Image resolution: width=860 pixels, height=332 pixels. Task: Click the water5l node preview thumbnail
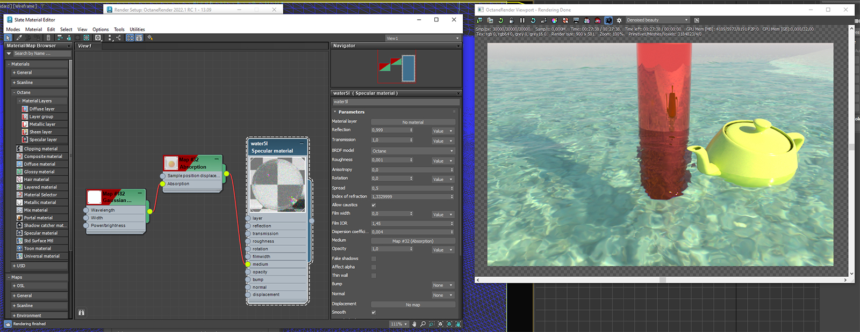(x=277, y=185)
